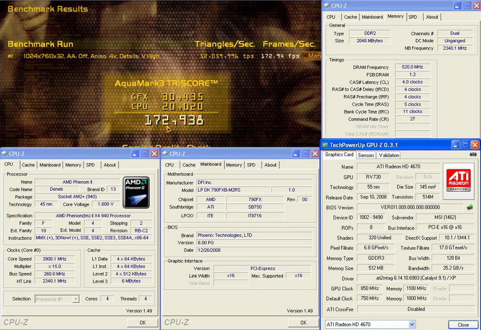Open About tab in top-right CPU-Z window
This screenshot has width=481, height=330.
(432, 17)
